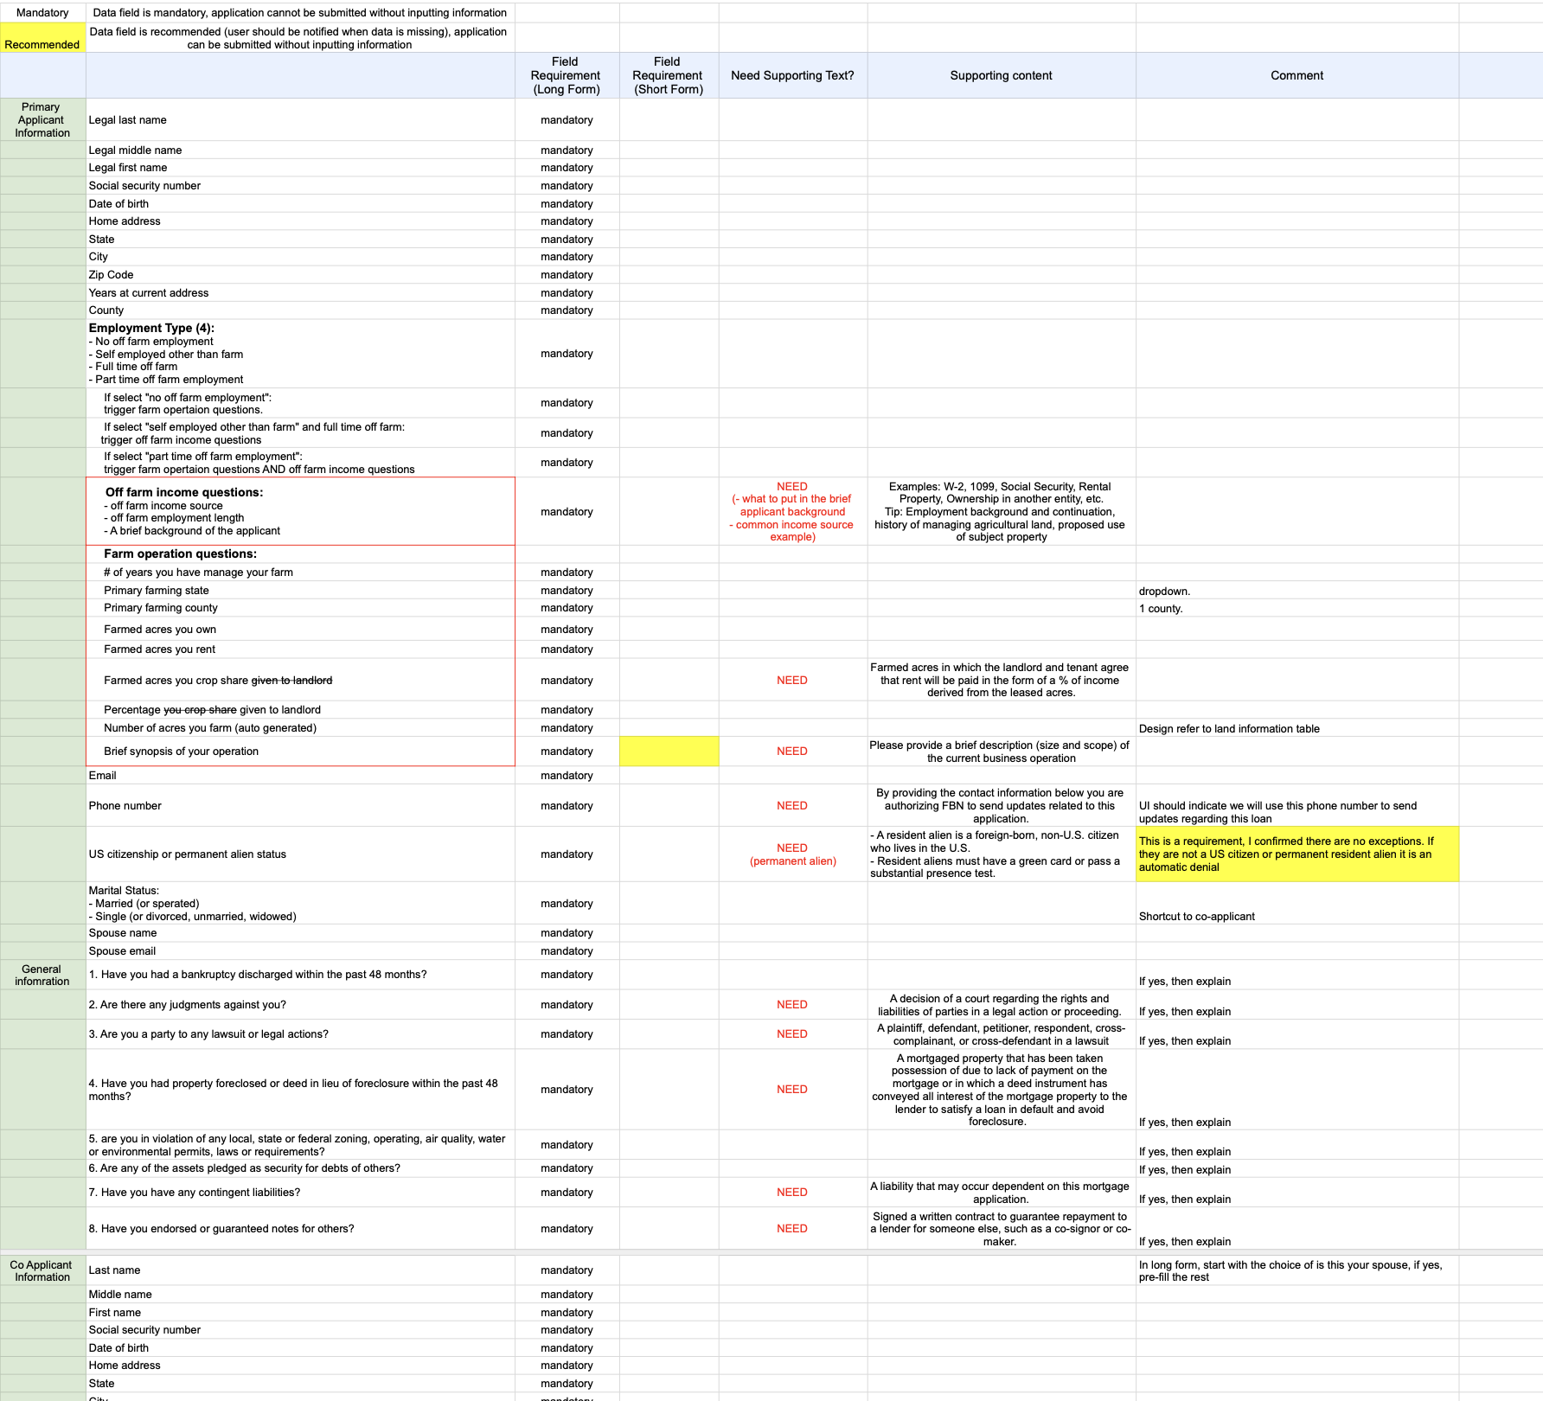The width and height of the screenshot is (1543, 1401).
Task: Select 'In long form, start with the choice' comment
Action: tap(1297, 1270)
